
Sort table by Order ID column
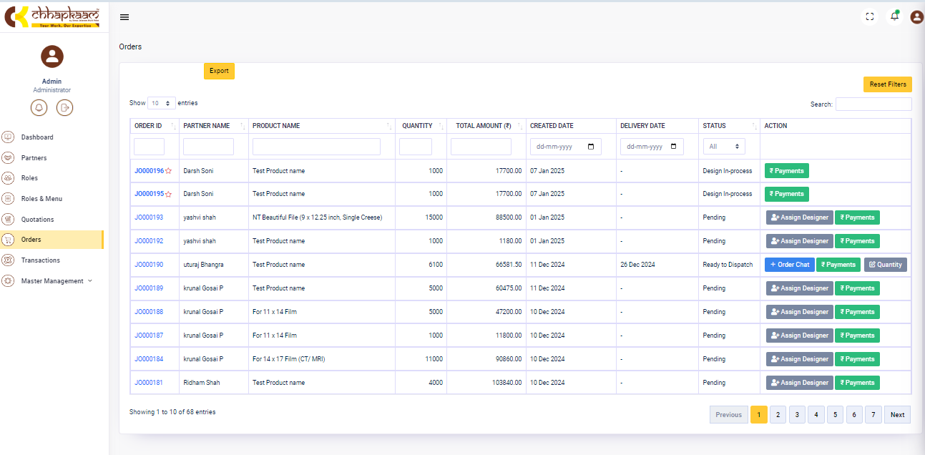pyautogui.click(x=153, y=126)
